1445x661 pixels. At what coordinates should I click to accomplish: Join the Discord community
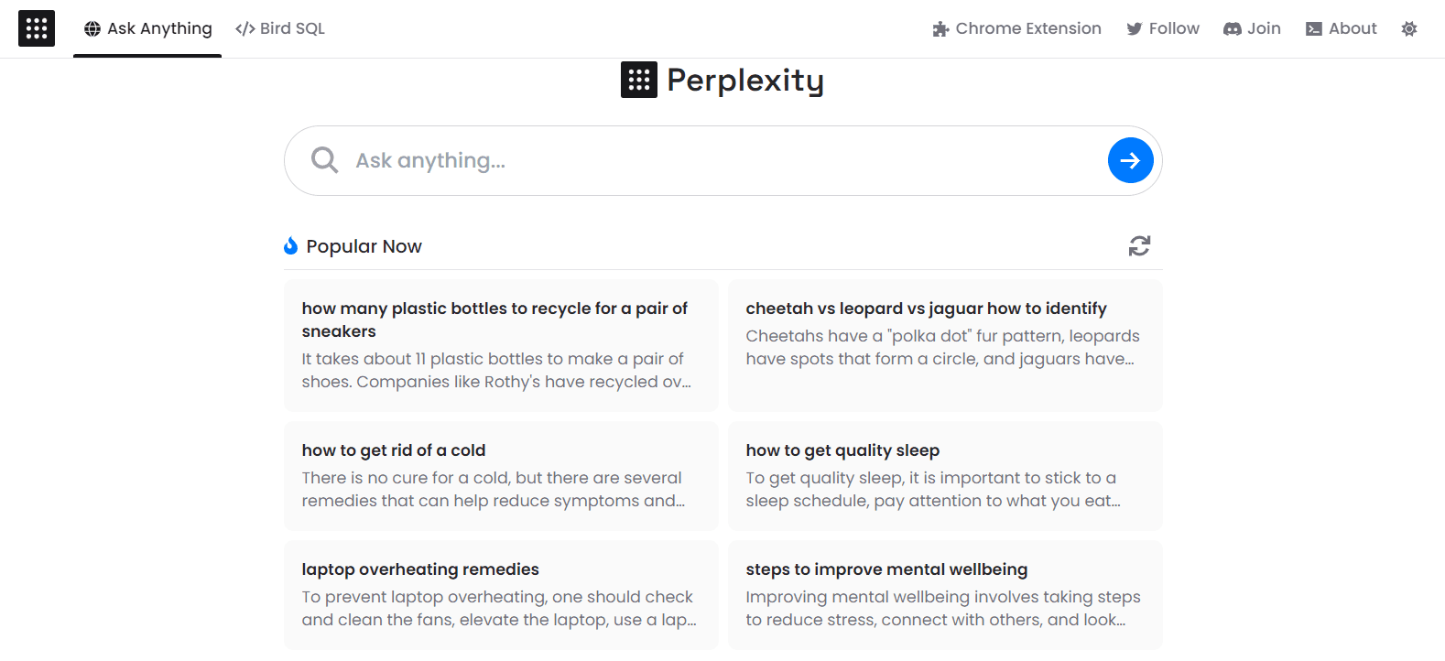coord(1252,28)
